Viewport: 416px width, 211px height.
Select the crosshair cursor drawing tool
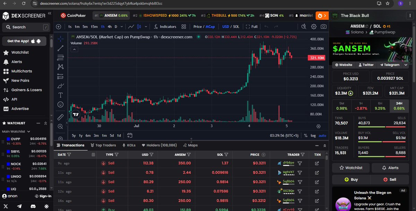point(60,39)
